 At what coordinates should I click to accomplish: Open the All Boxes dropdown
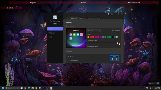click(x=94, y=31)
